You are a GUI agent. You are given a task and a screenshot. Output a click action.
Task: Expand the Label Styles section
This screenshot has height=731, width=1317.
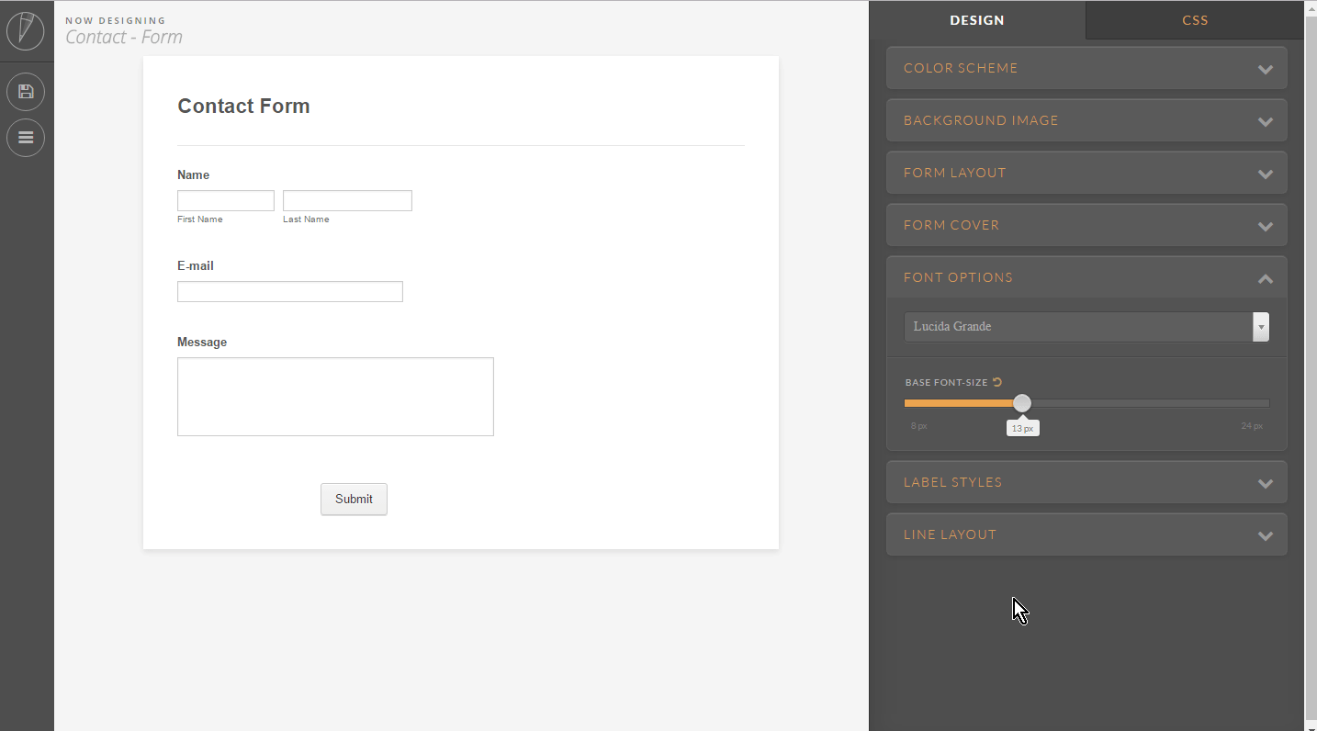[x=1086, y=482]
